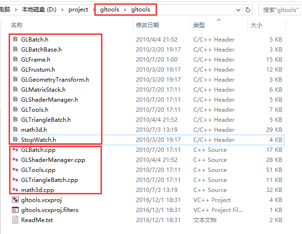Click the gltools.vcxproj.filters file icon
Screen dimensions: 302x234
(15, 210)
